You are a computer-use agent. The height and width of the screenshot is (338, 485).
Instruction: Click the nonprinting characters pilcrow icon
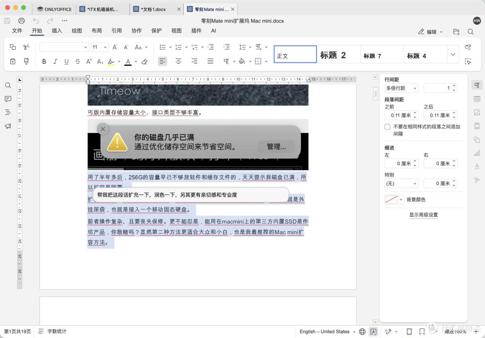pyautogui.click(x=226, y=61)
